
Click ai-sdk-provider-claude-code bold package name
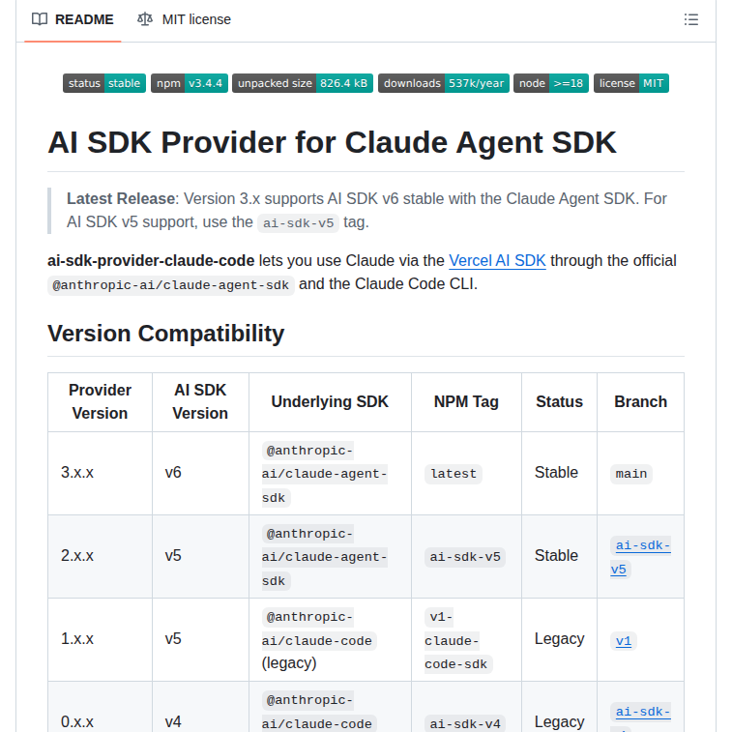coord(151,260)
